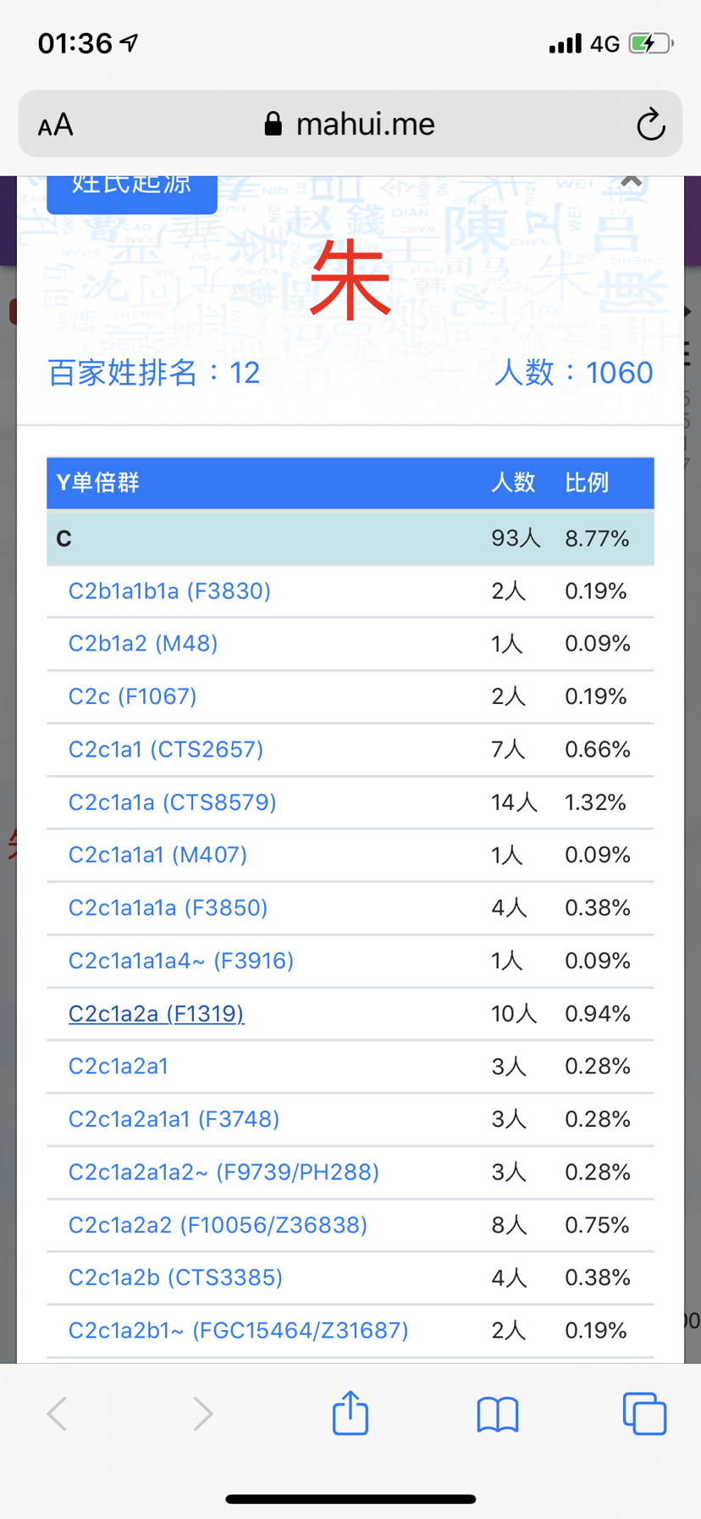Image resolution: width=701 pixels, height=1519 pixels.
Task: Open haplogroup C2b1a1b1a (F3830)
Action: (169, 590)
